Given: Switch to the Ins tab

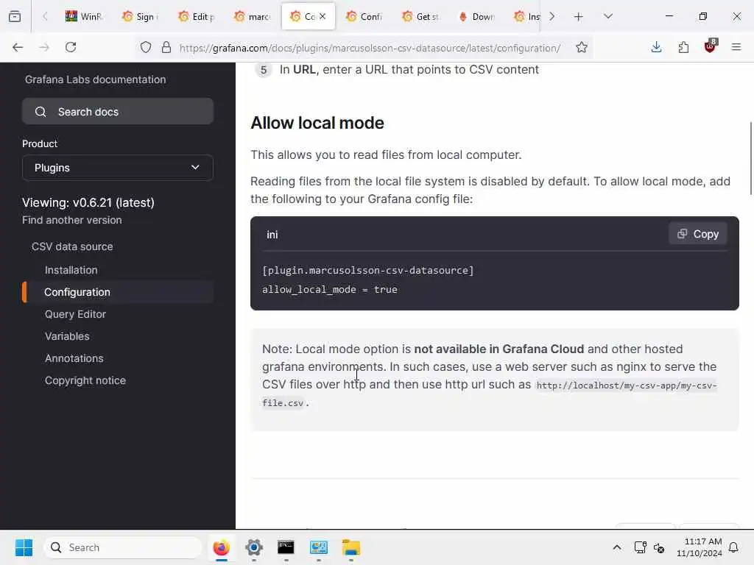Looking at the screenshot, I should click(x=527, y=16).
